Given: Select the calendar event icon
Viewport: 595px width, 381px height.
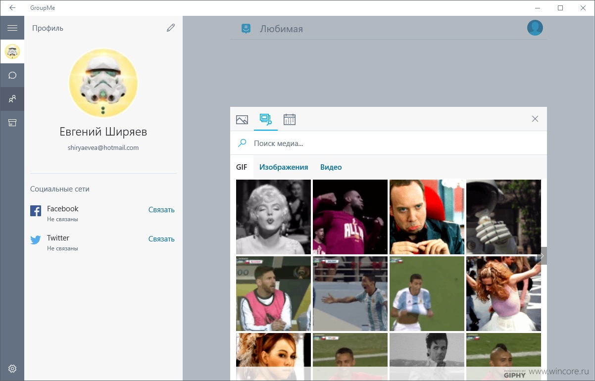Looking at the screenshot, I should [290, 119].
